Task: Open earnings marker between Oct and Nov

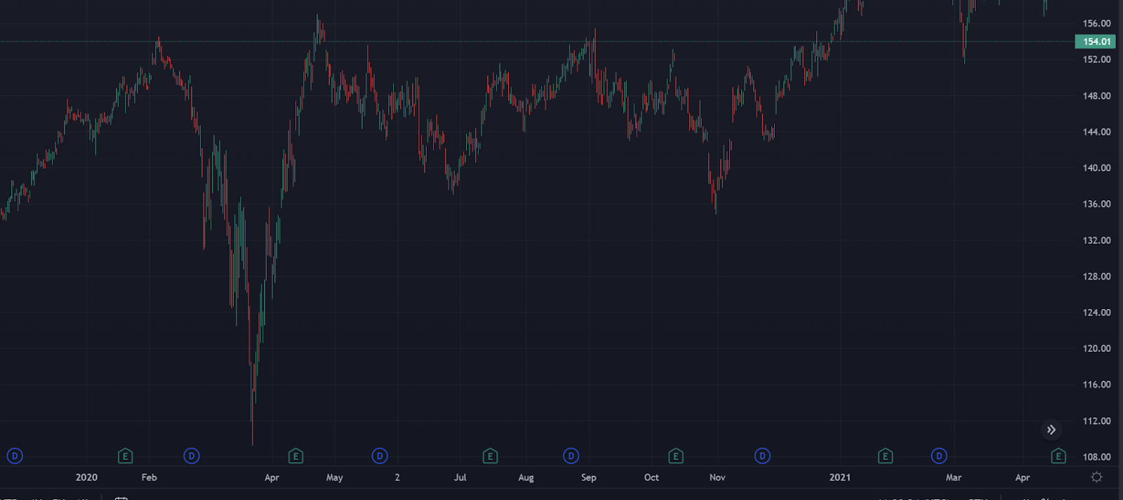Action: (675, 456)
